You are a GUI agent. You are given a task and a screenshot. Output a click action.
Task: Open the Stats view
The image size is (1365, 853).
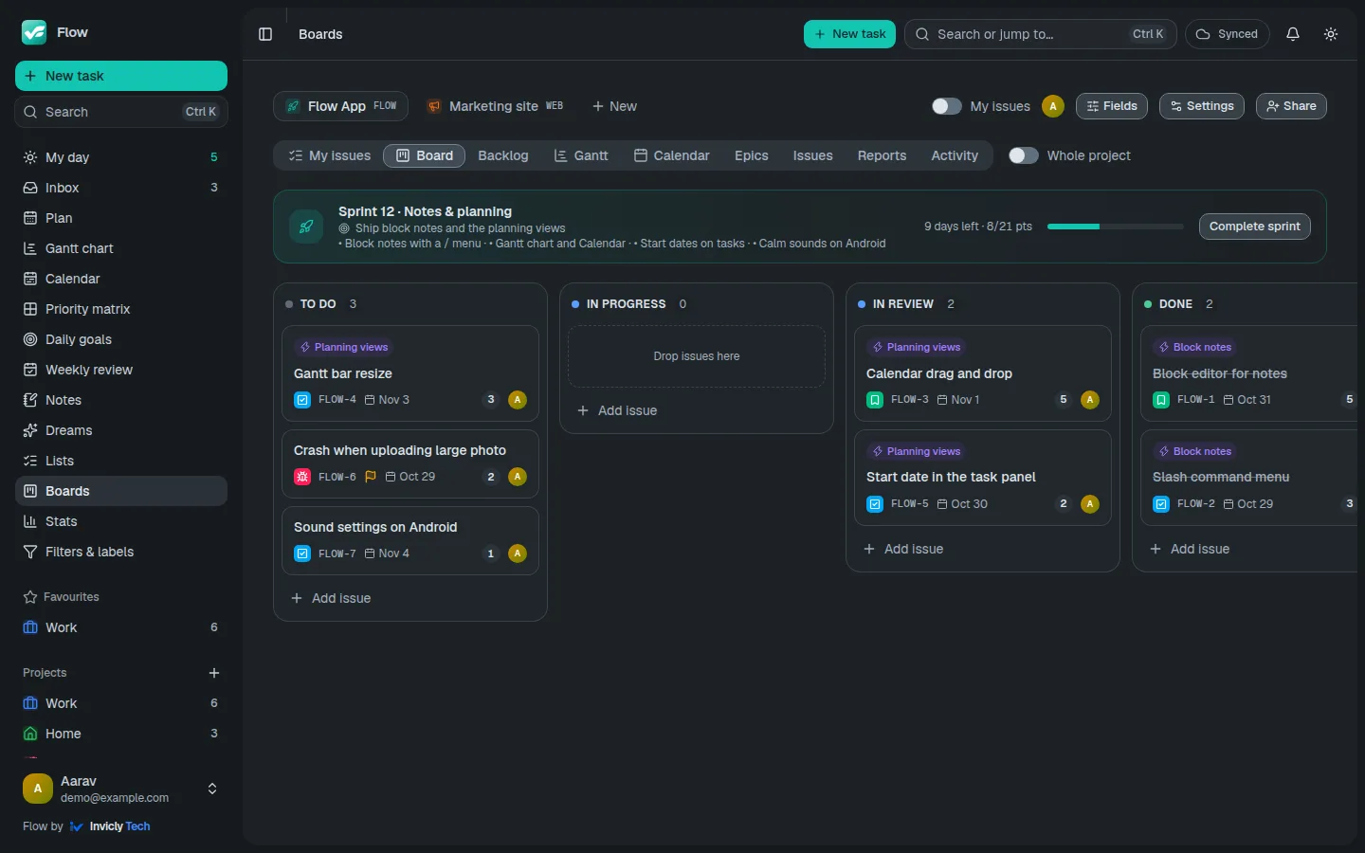point(121,521)
